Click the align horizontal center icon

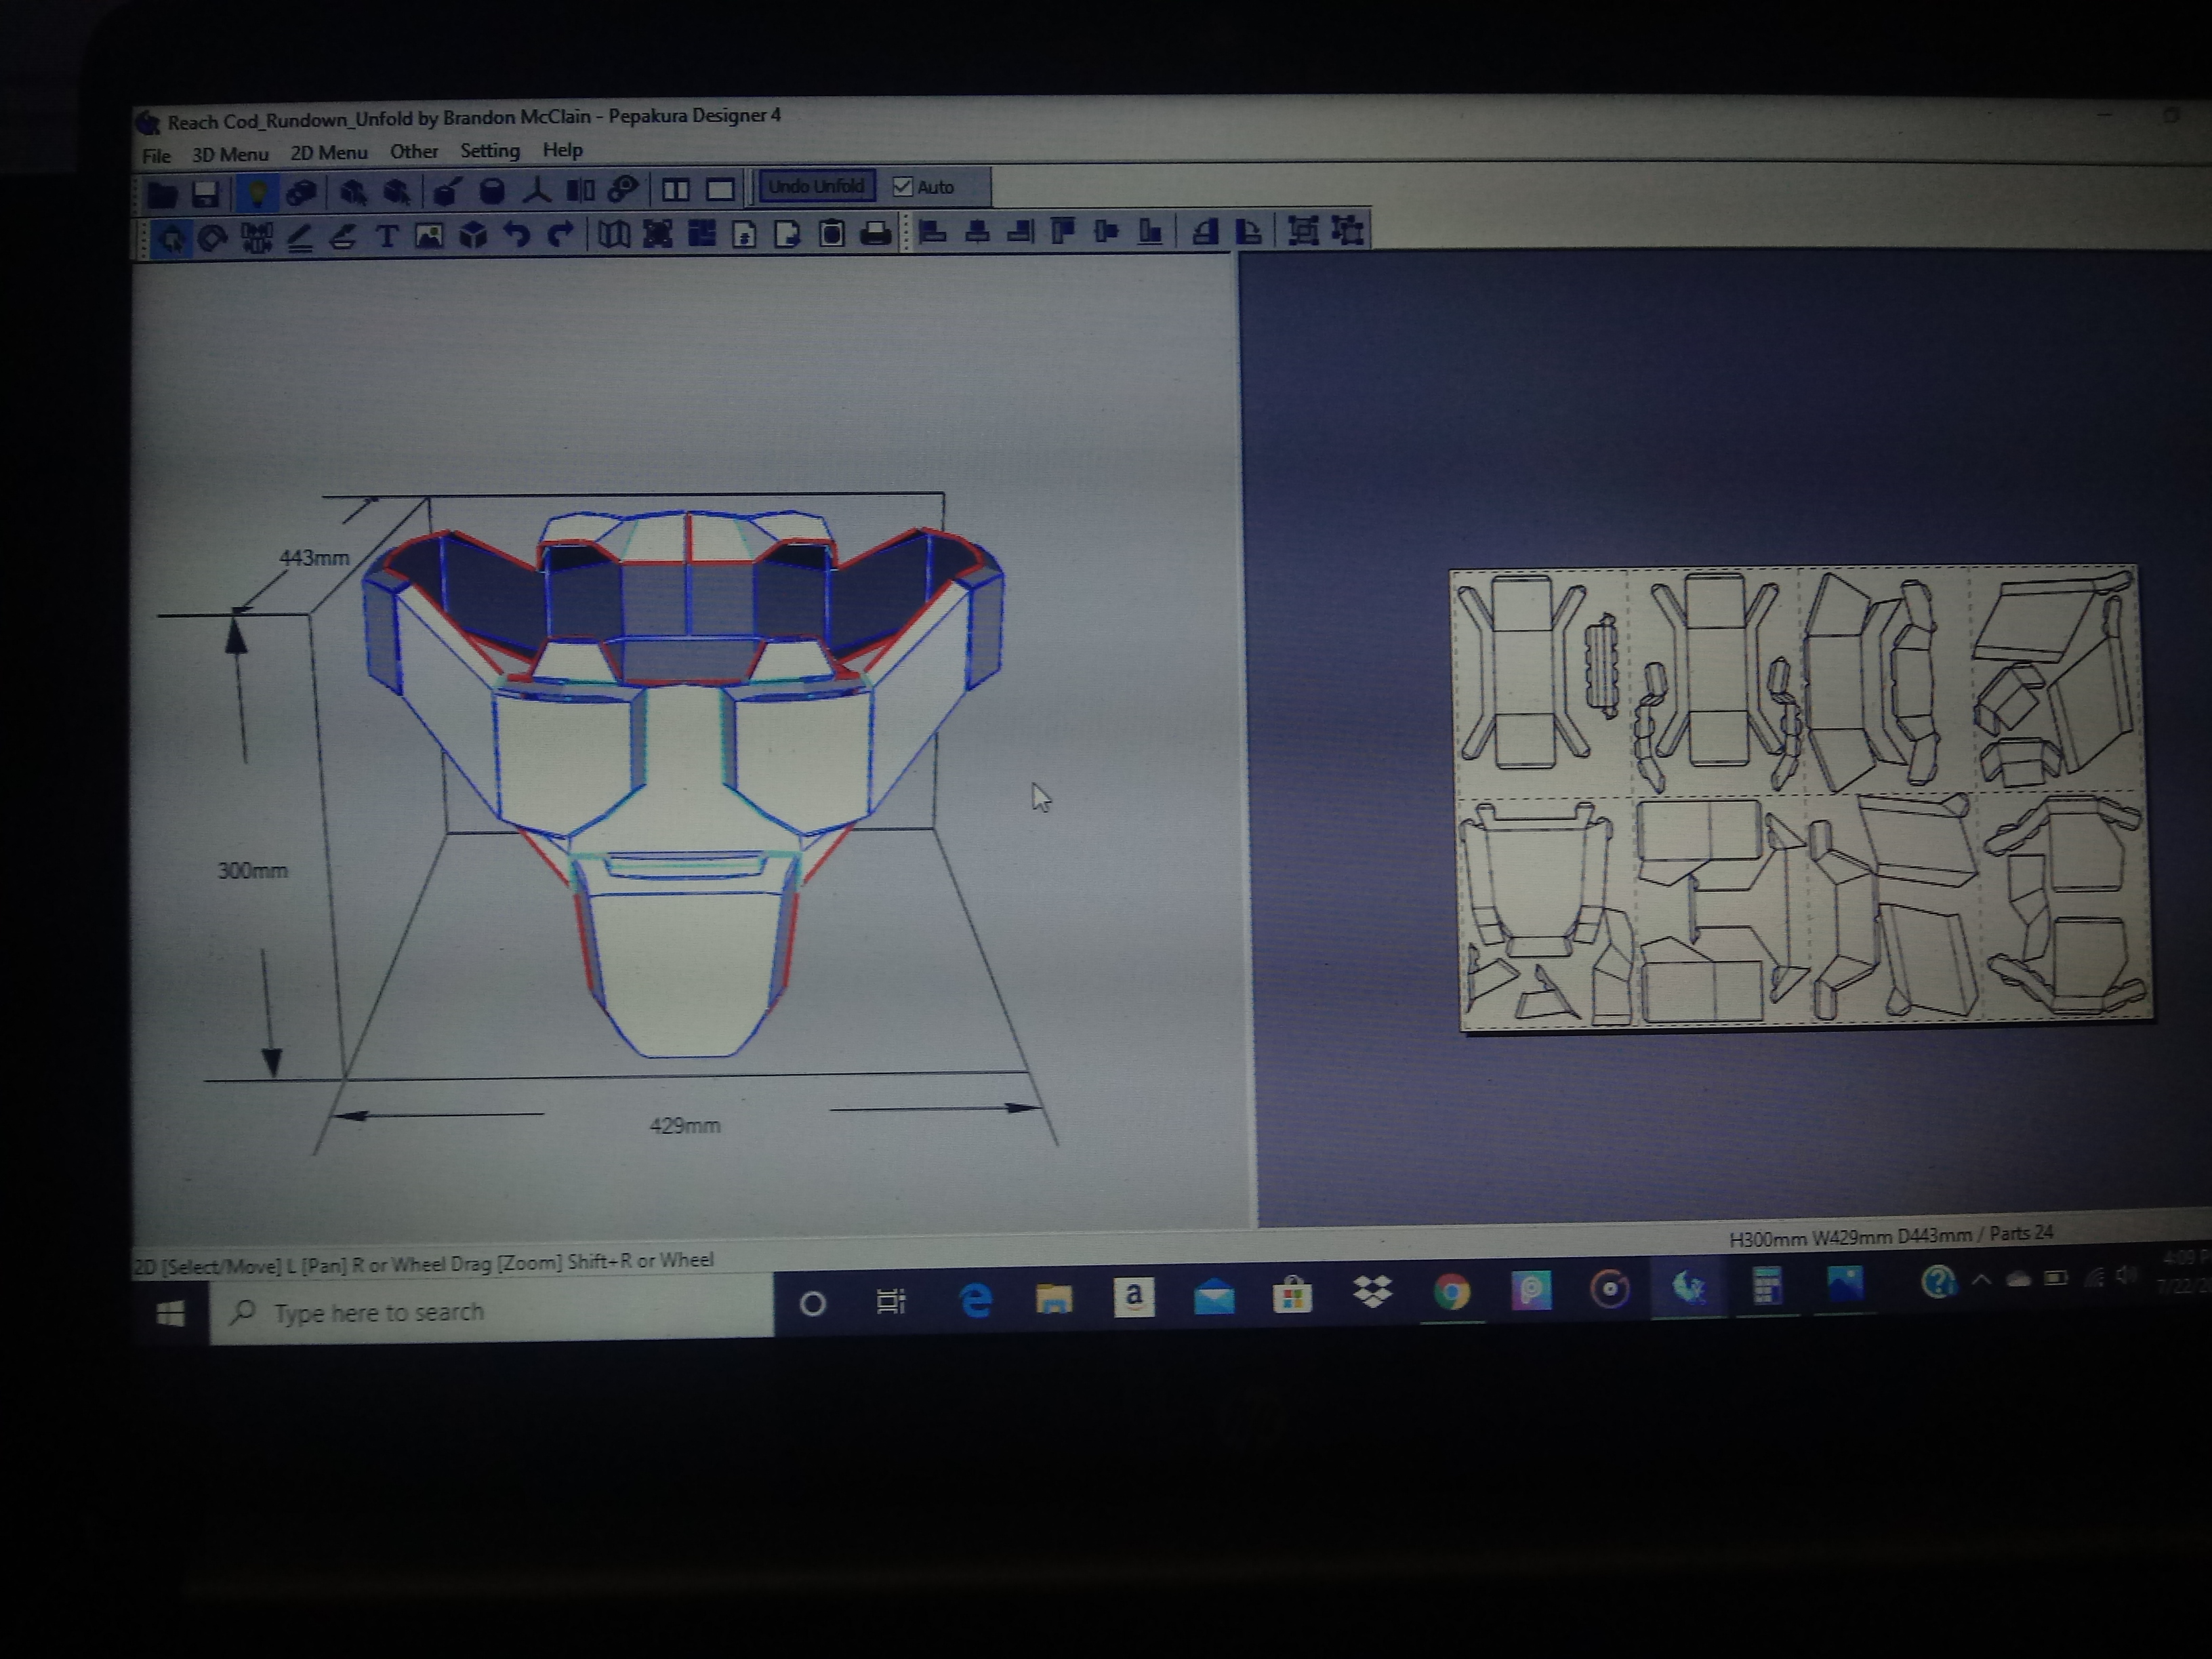point(977,233)
